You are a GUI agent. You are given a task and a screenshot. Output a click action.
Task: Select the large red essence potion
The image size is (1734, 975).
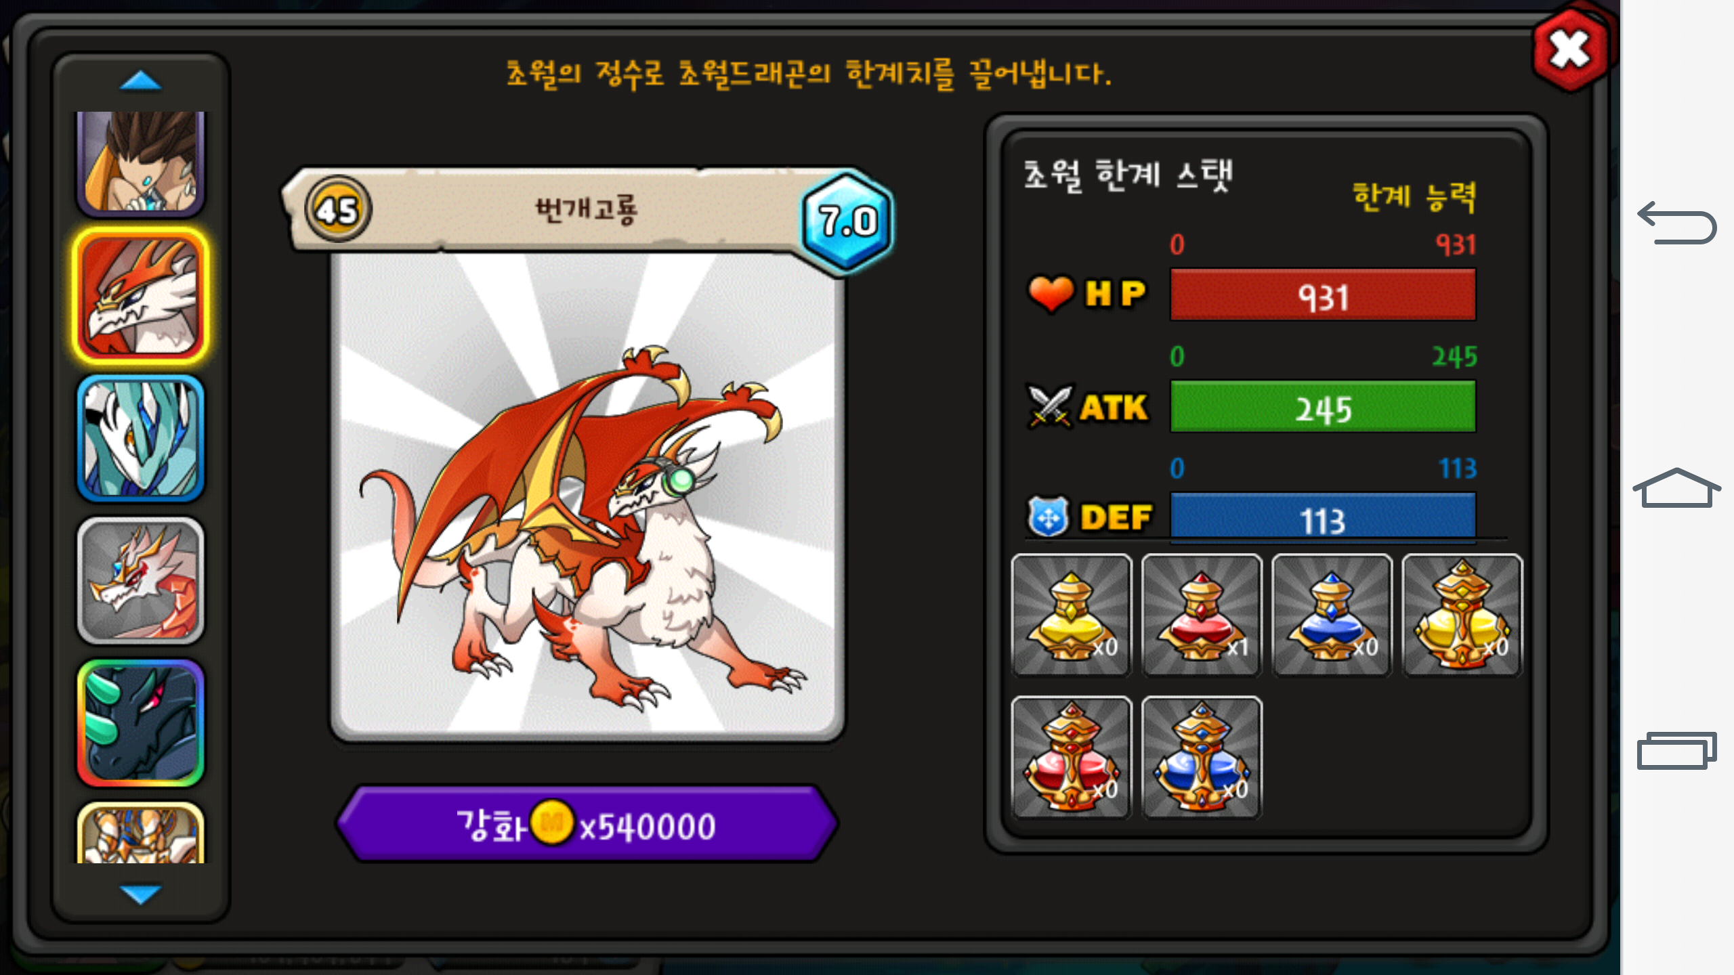1072,757
